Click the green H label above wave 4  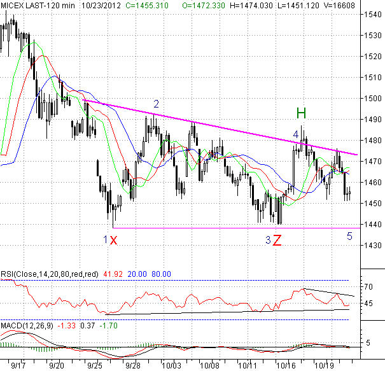(x=301, y=113)
